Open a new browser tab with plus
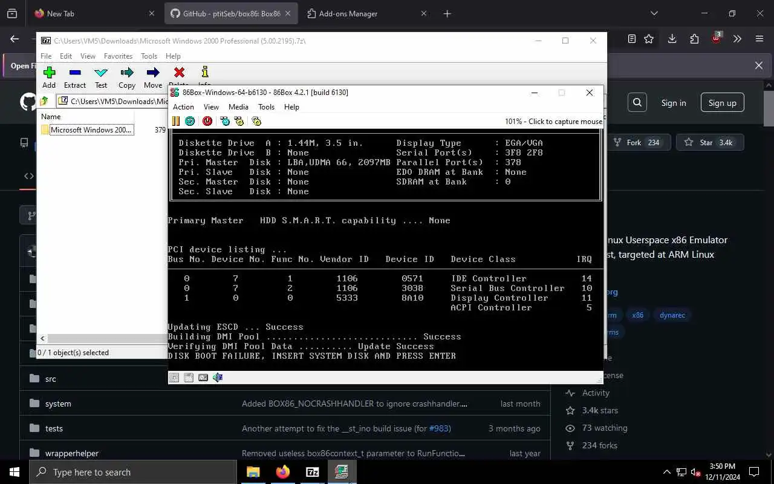The image size is (774, 484). 447,13
